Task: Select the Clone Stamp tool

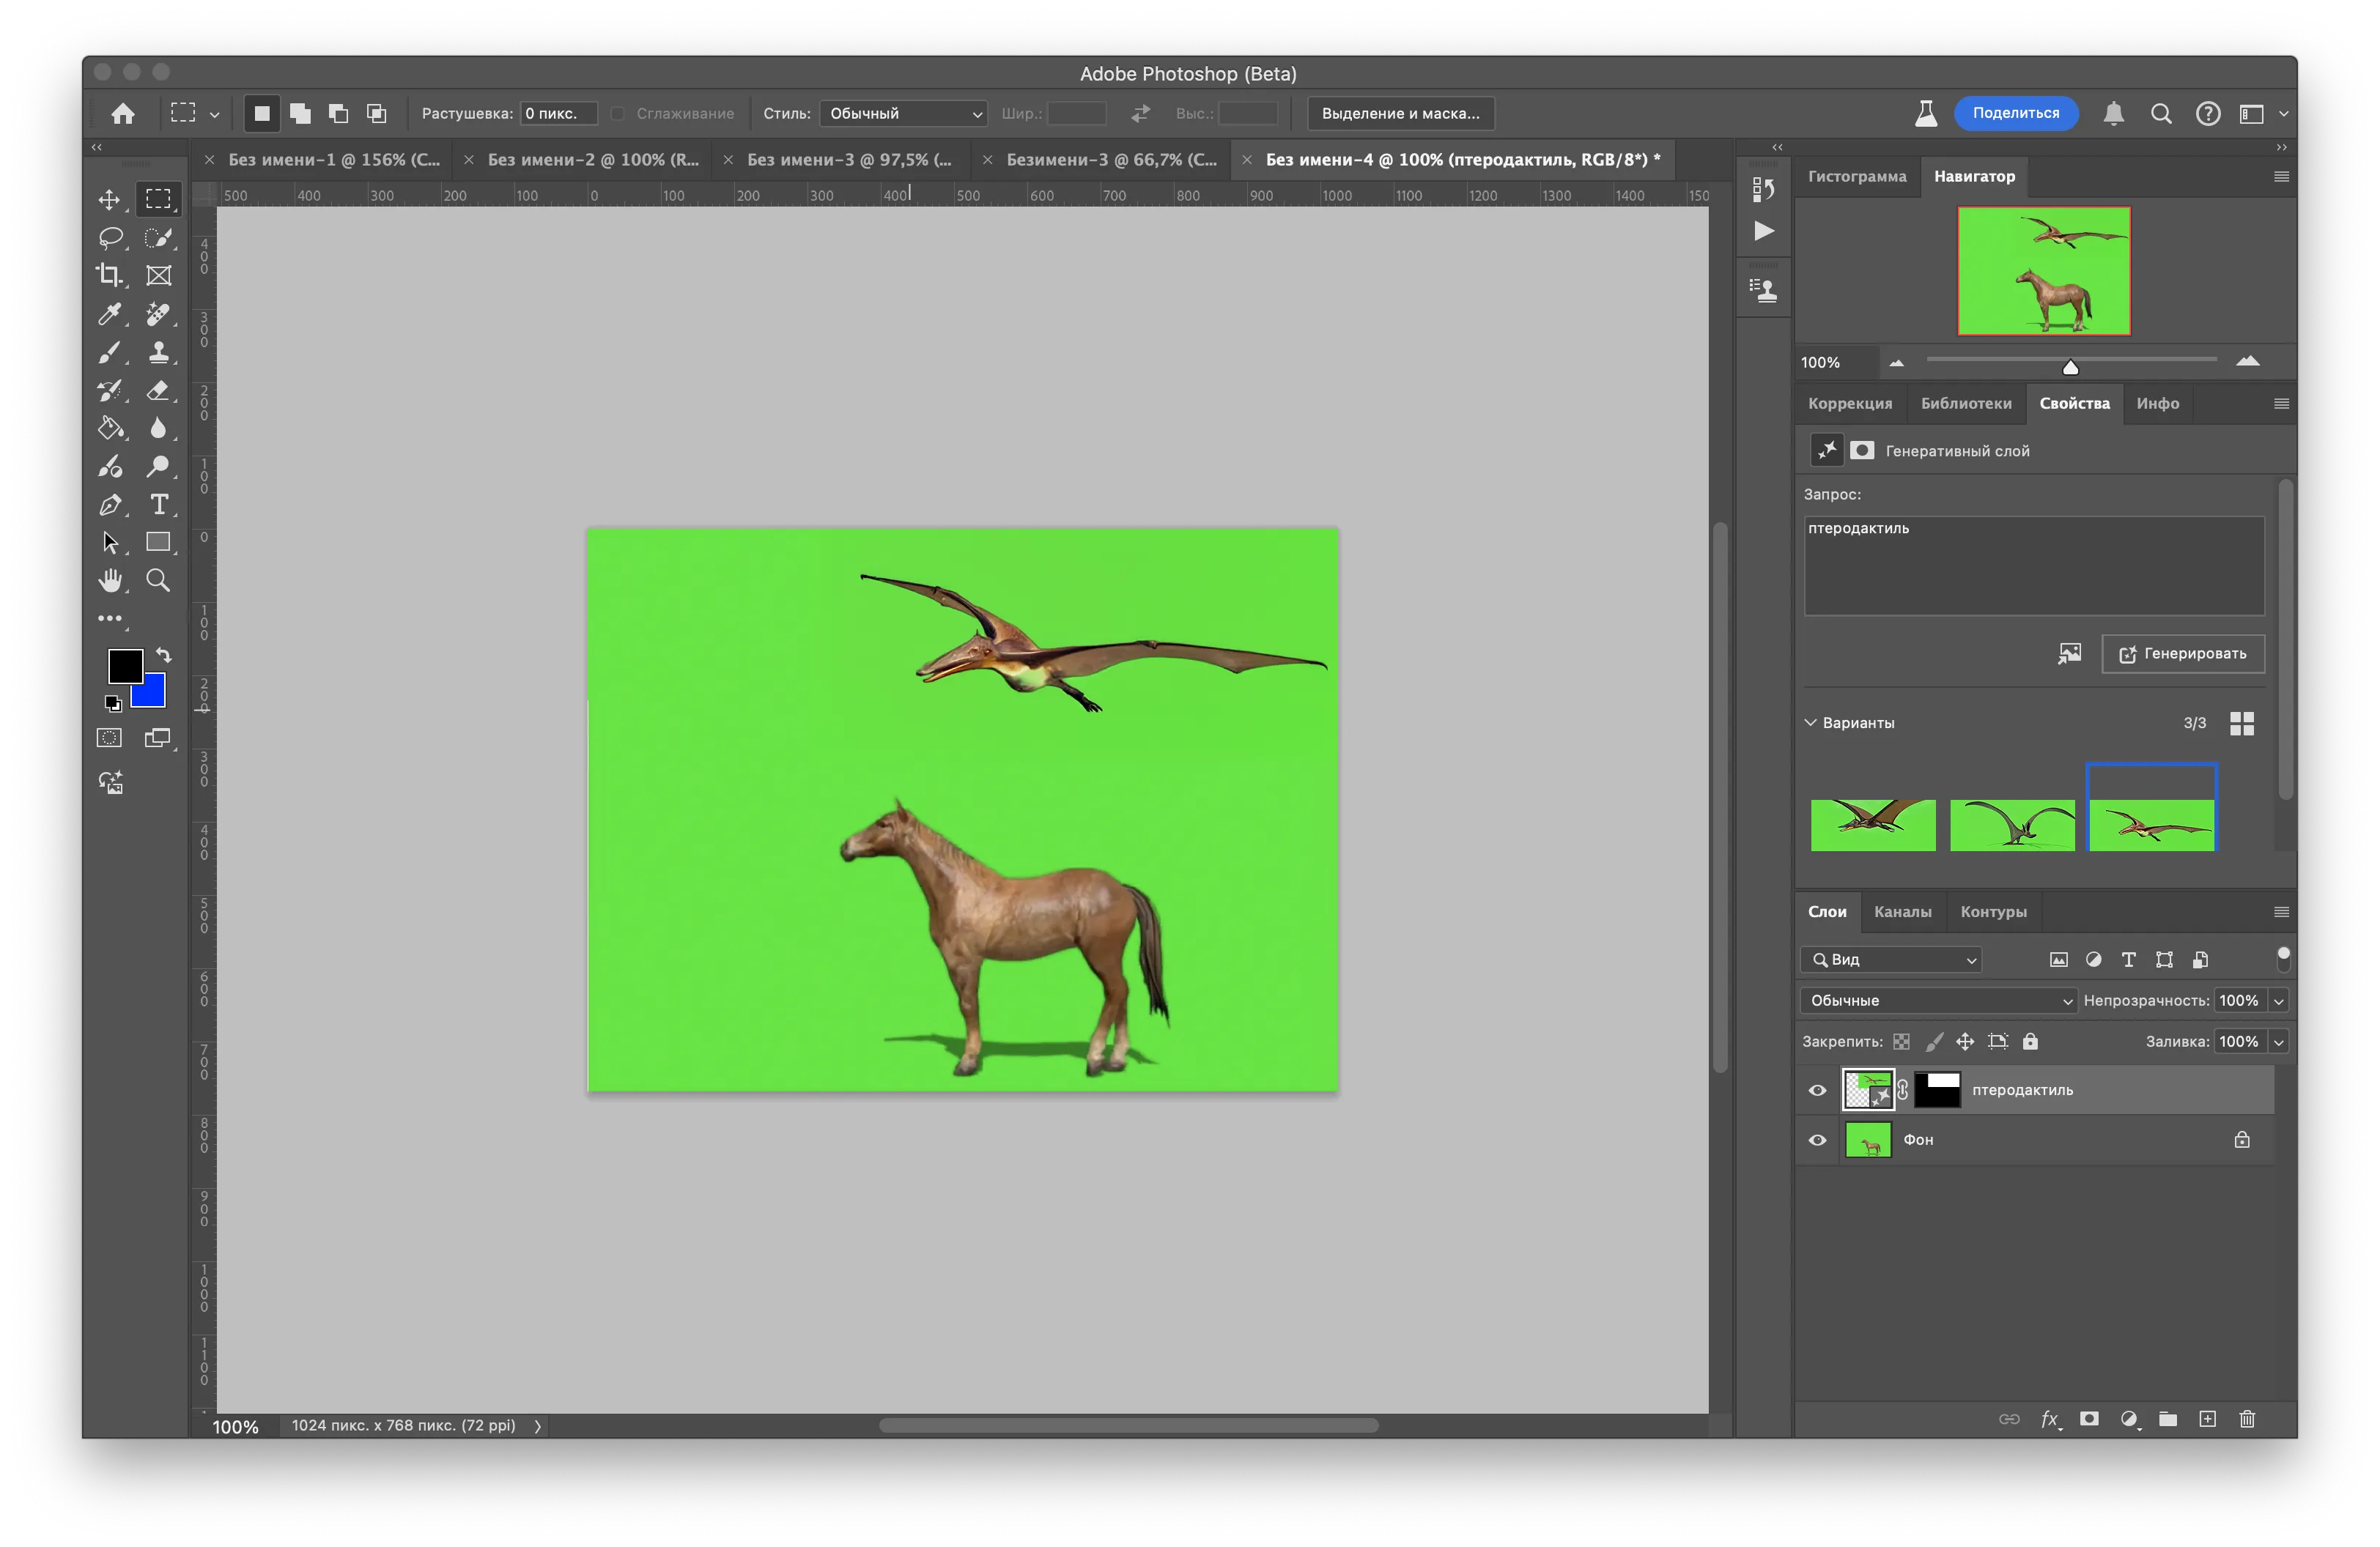Action: 158,352
